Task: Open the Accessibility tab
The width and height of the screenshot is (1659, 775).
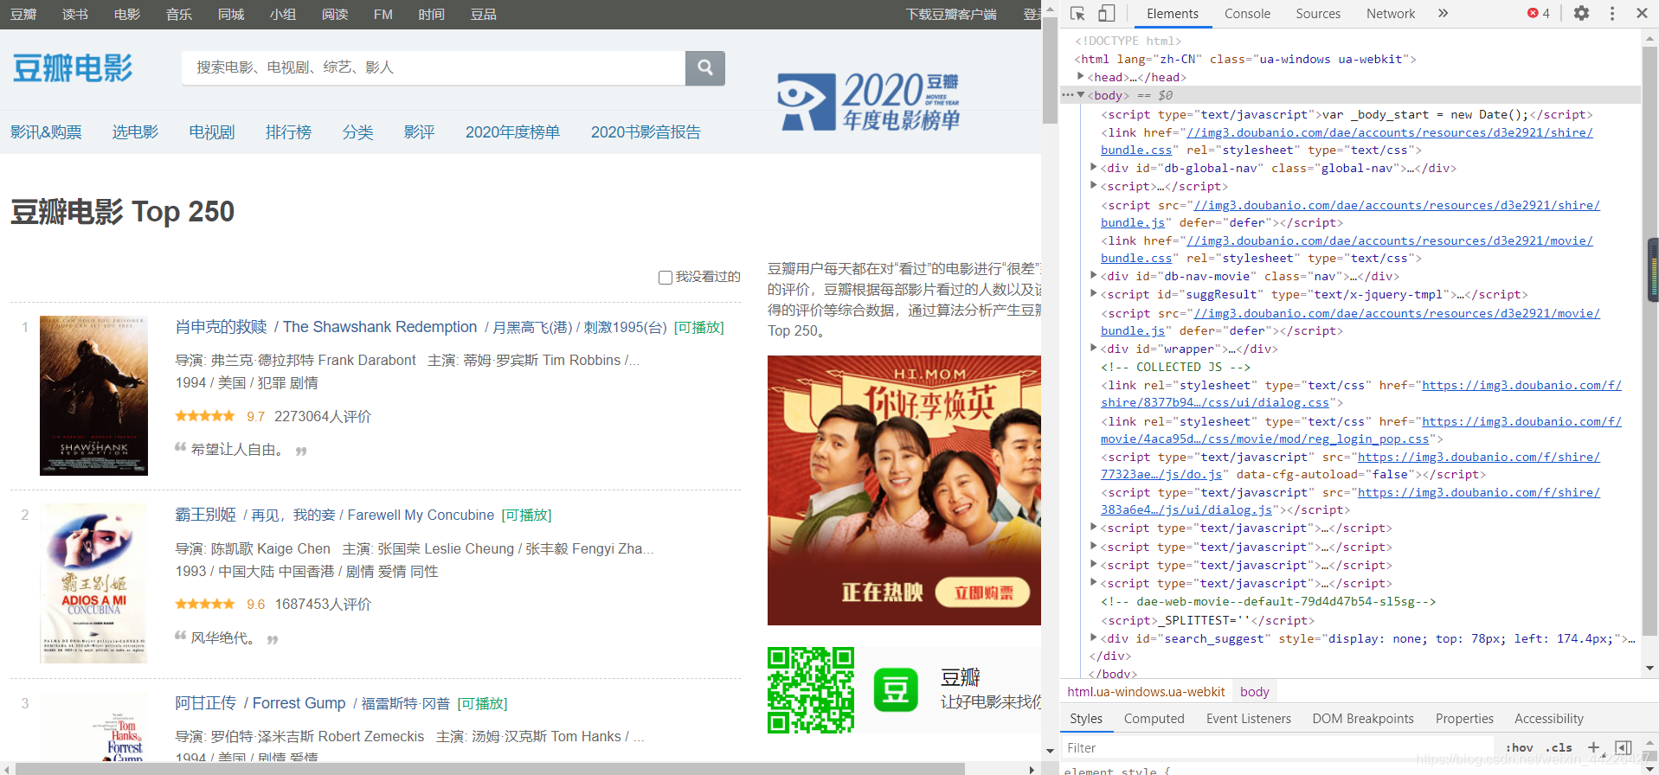Action: click(x=1549, y=719)
